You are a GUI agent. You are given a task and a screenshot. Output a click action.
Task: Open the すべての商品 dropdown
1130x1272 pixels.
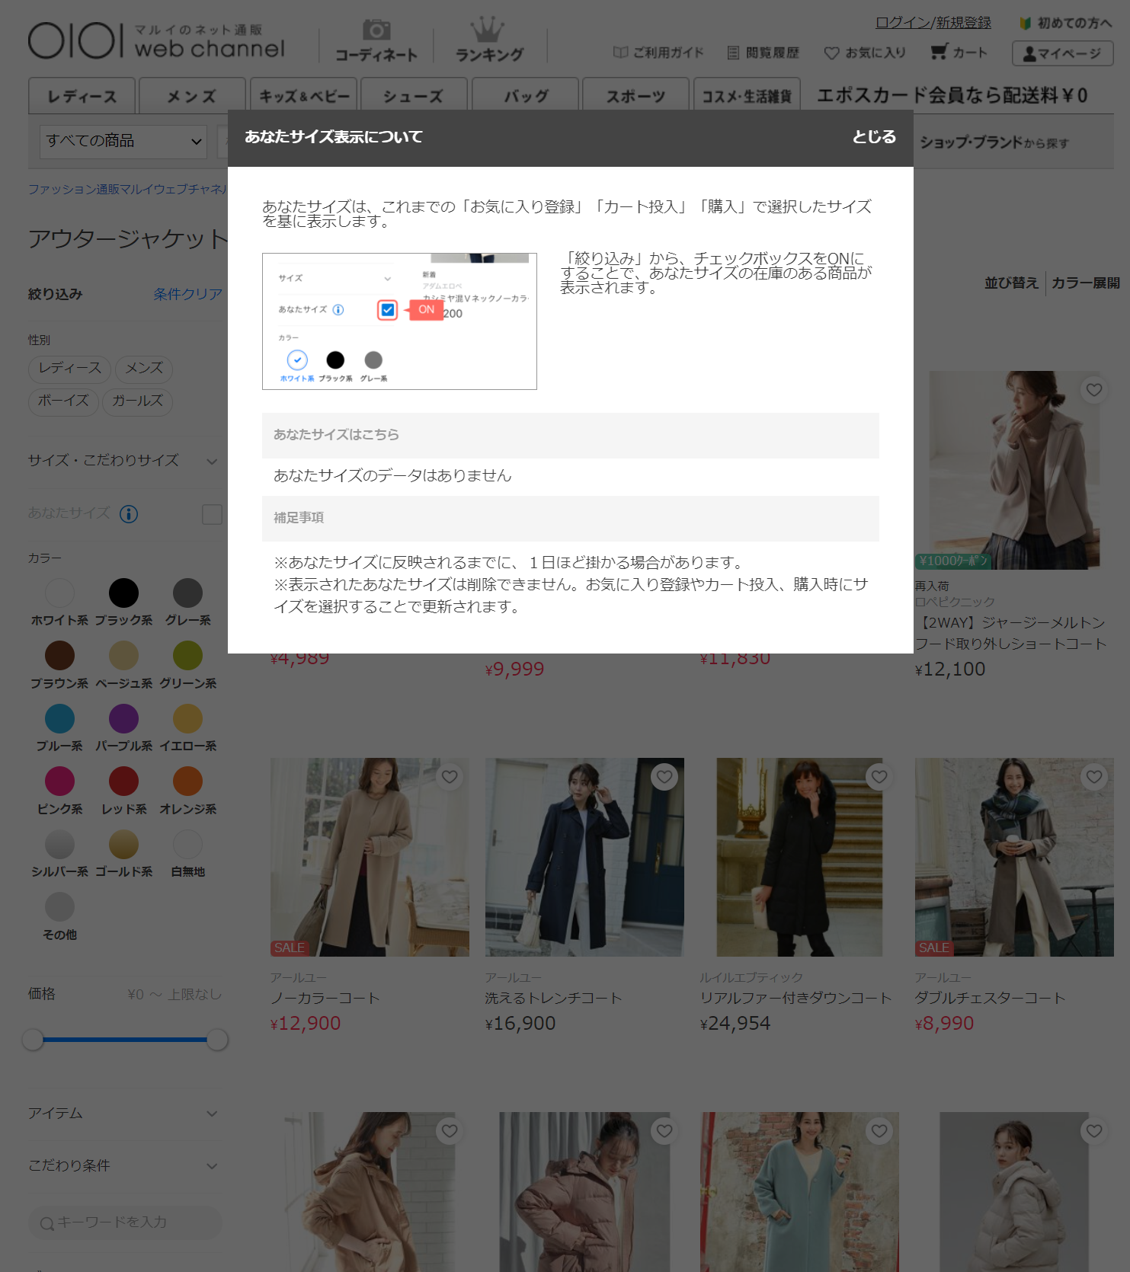point(123,142)
